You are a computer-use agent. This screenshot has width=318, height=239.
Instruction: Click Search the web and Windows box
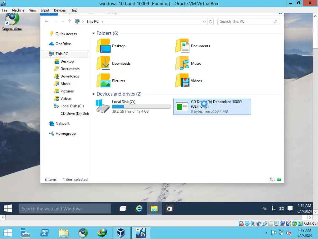point(65,209)
